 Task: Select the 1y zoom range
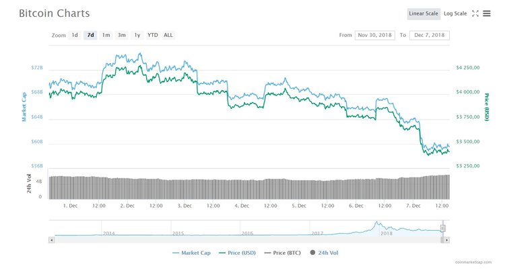click(x=137, y=35)
